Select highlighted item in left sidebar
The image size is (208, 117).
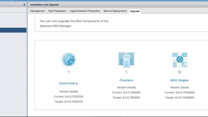click(13, 30)
